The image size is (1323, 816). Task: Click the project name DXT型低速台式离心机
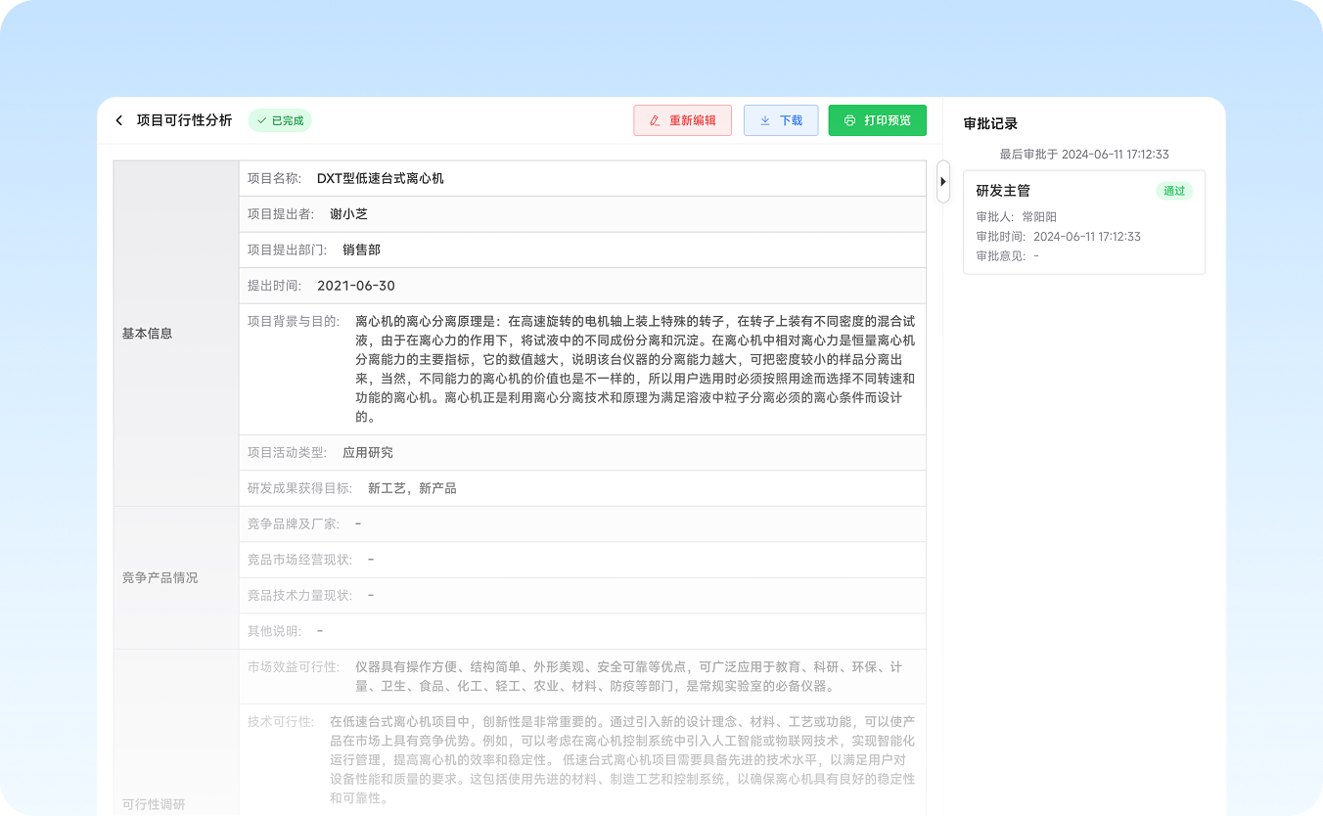coord(380,178)
